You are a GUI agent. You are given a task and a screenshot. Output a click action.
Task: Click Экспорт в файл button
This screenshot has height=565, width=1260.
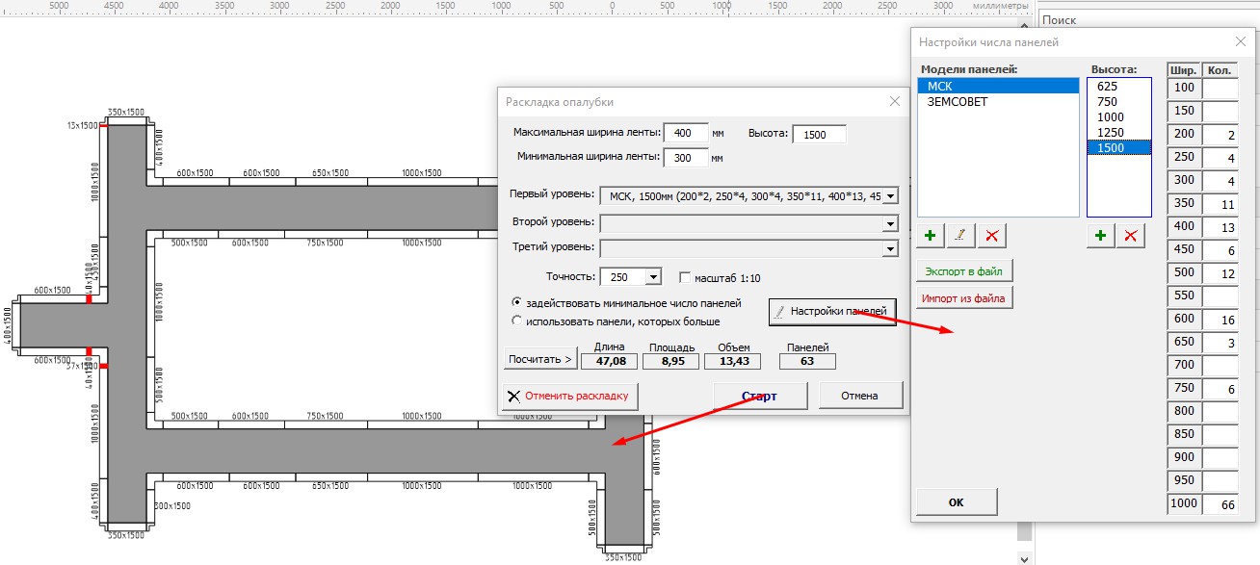[965, 271]
